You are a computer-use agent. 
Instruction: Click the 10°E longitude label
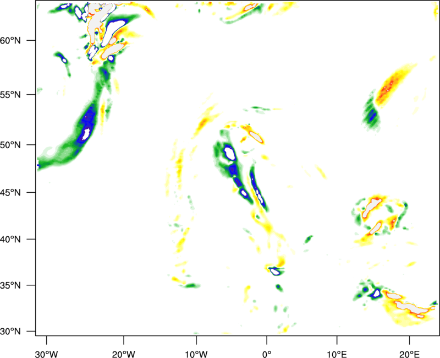[337, 354]
